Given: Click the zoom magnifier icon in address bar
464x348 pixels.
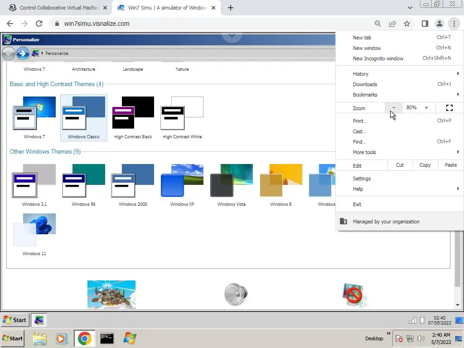Looking at the screenshot, I should pos(377,24).
